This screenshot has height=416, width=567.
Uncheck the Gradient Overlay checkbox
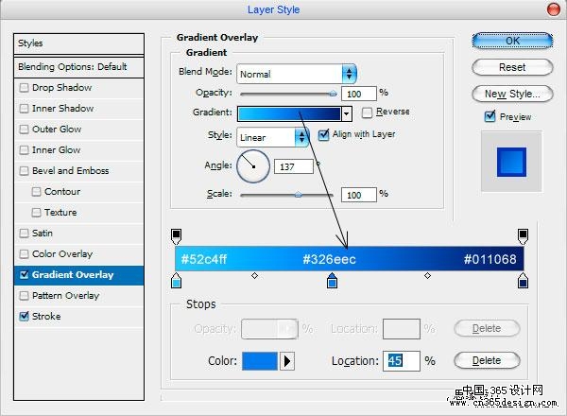[x=24, y=275]
